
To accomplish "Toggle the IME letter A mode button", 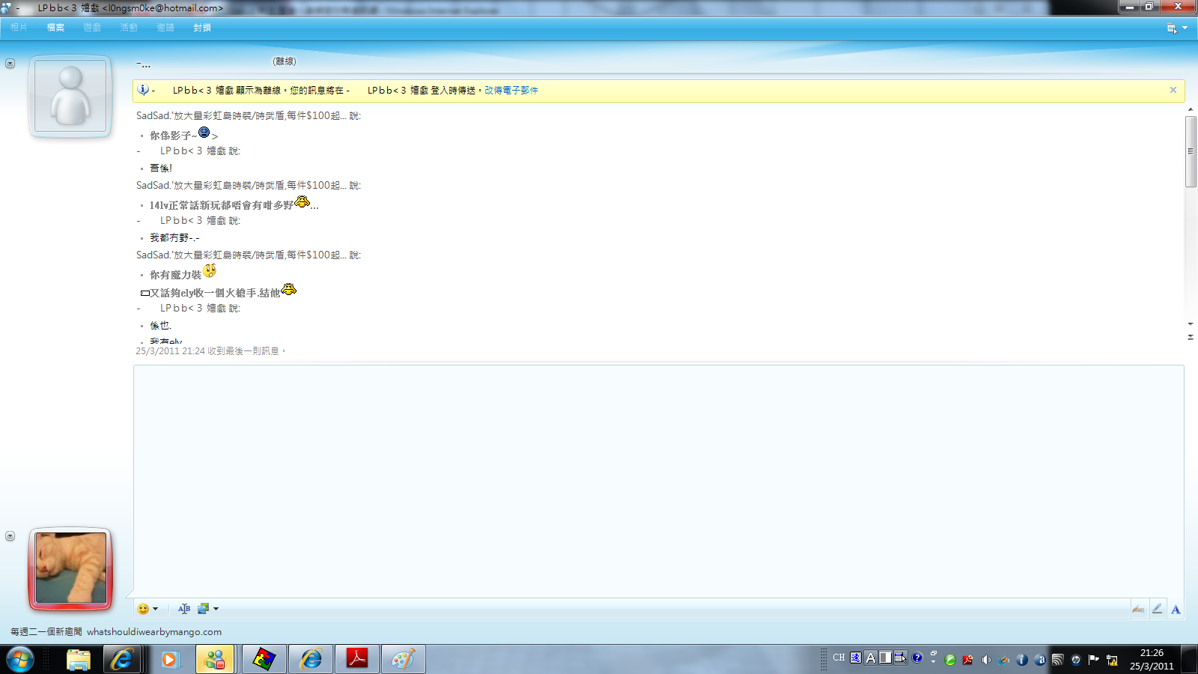I will pos(871,658).
